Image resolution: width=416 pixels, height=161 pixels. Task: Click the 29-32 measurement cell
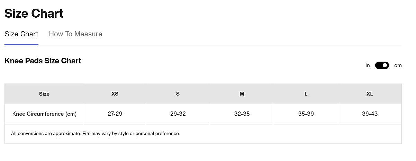pos(178,114)
